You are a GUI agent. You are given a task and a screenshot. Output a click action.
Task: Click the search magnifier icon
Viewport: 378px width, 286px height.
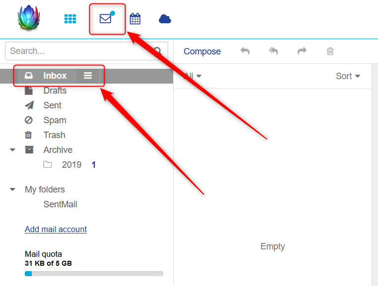point(158,51)
